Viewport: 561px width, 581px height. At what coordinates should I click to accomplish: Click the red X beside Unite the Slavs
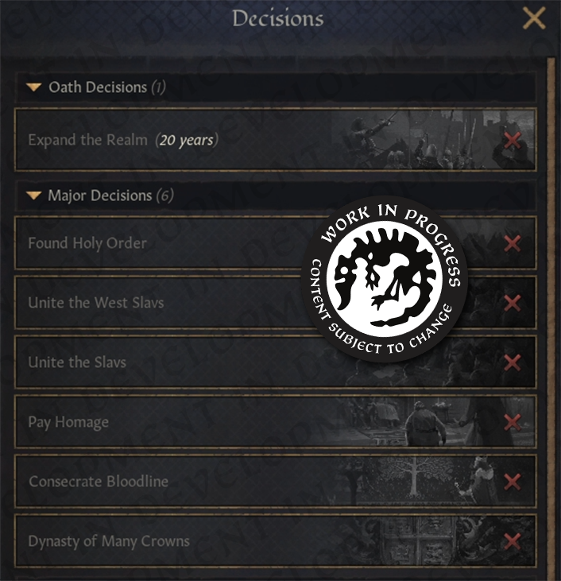point(513,362)
